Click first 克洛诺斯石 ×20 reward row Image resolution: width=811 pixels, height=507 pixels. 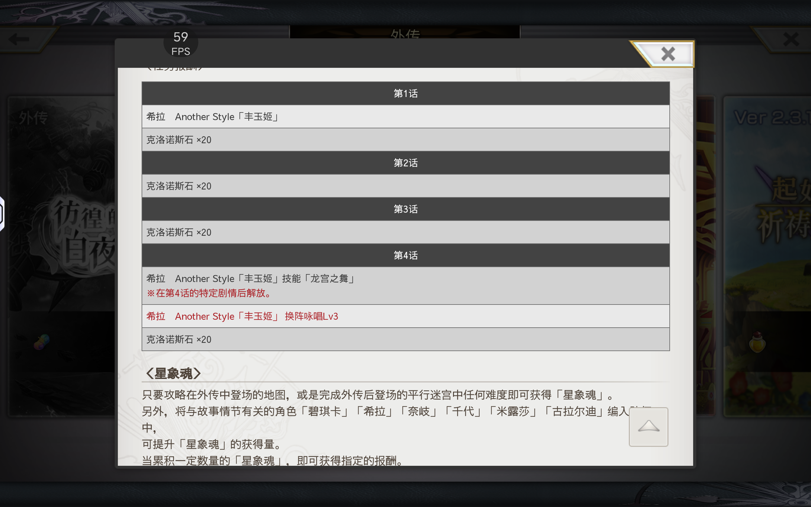pos(179,140)
